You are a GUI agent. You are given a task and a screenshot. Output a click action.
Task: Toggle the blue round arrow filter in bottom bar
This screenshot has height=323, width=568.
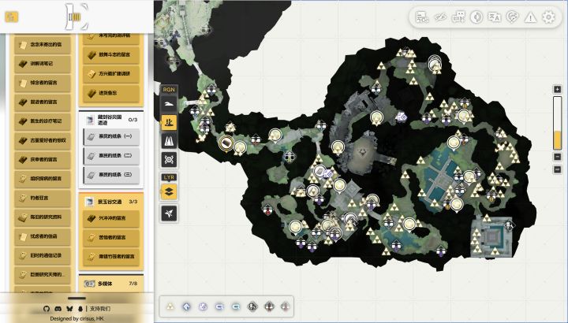[x=186, y=306]
